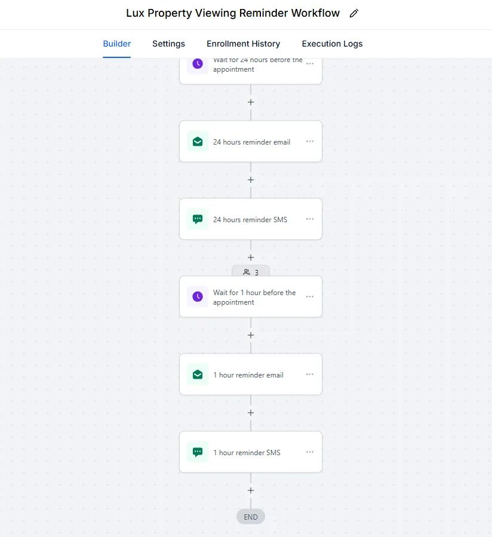Select the END node
This screenshot has width=492, height=537.
(251, 517)
